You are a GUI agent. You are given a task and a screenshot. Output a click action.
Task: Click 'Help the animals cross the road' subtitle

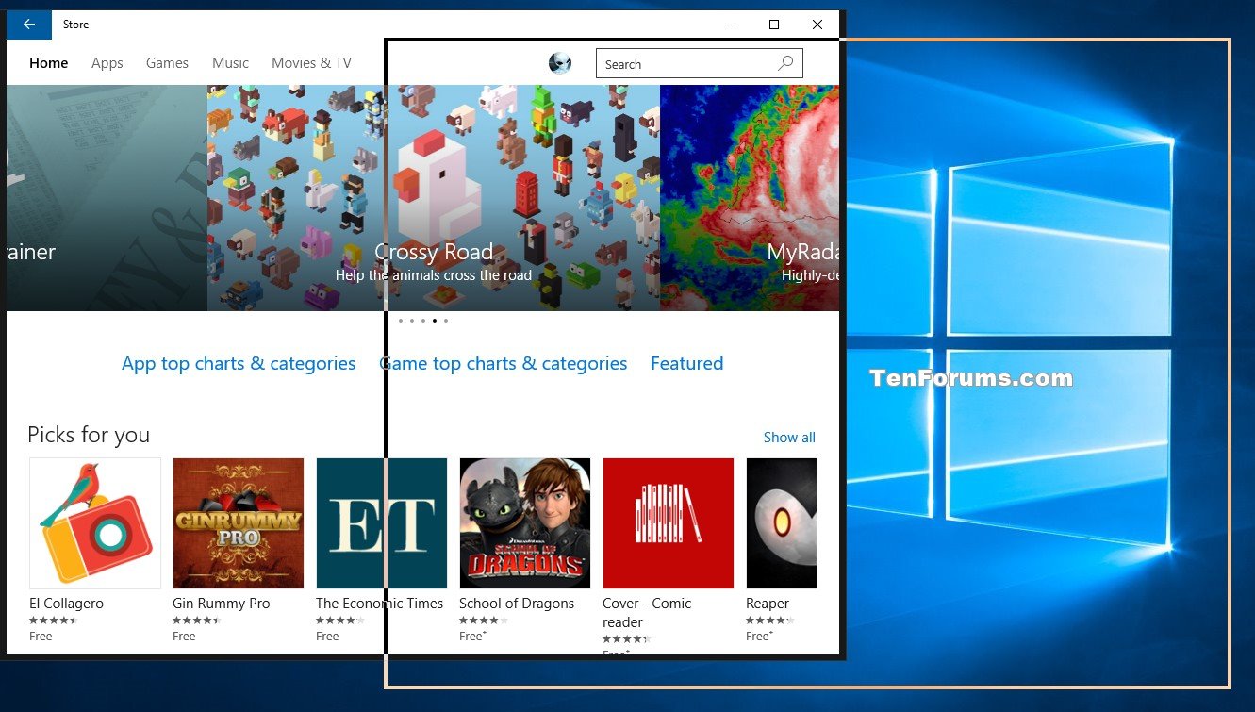click(x=434, y=275)
